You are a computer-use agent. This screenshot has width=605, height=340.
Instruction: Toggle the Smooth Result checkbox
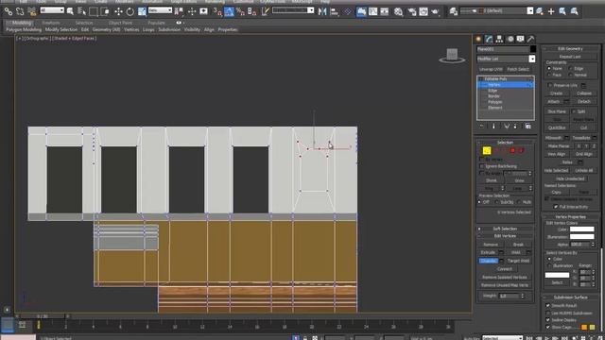[548, 305]
